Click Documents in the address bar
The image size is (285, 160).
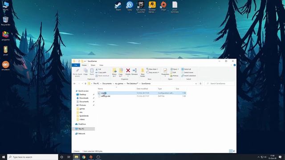[107, 84]
